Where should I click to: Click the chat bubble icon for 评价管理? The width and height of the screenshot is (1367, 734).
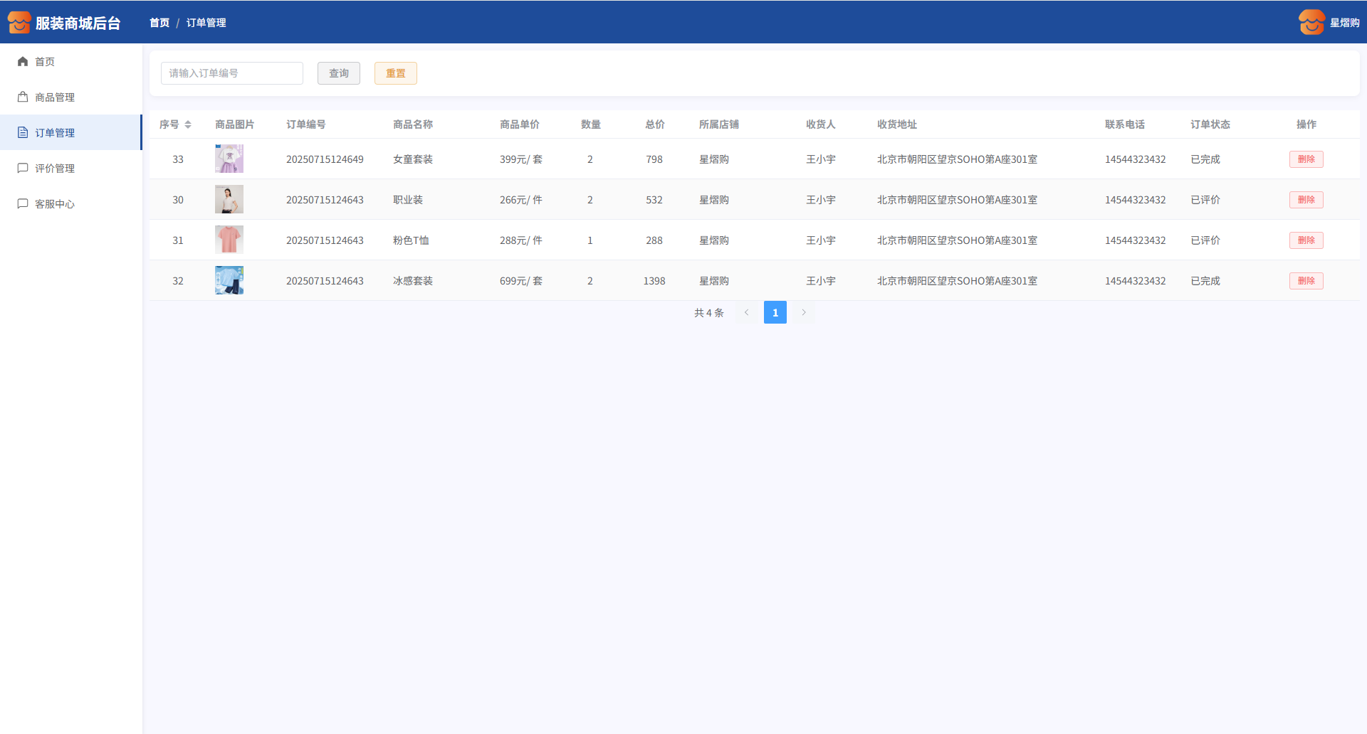23,169
